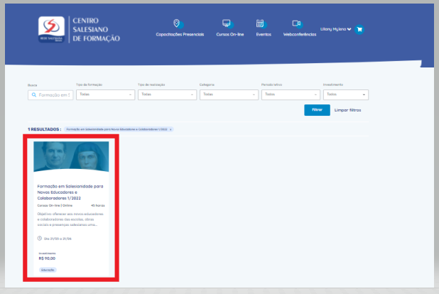The width and height of the screenshot is (439, 294).
Task: Click inside the Busca search field
Action: tap(55, 94)
